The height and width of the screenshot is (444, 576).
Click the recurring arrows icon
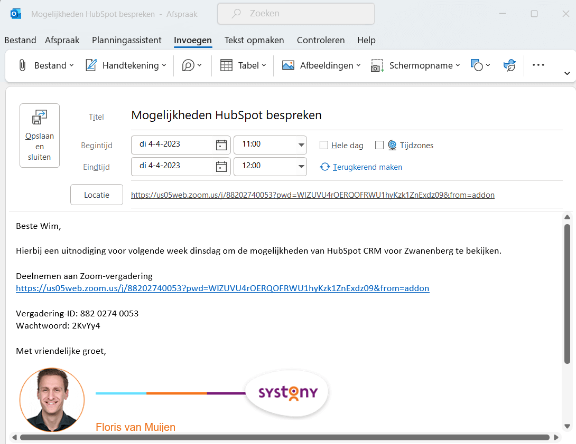coord(325,167)
